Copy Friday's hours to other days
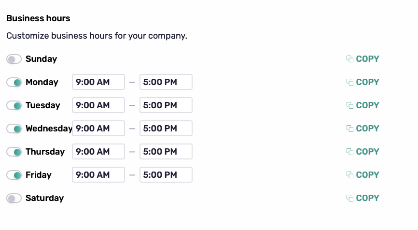 (350, 175)
